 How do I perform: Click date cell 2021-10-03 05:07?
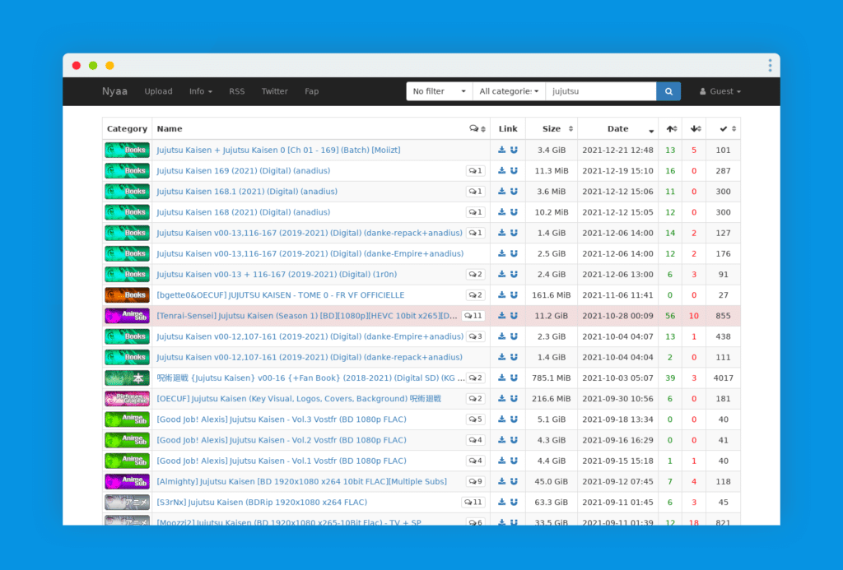(617, 378)
